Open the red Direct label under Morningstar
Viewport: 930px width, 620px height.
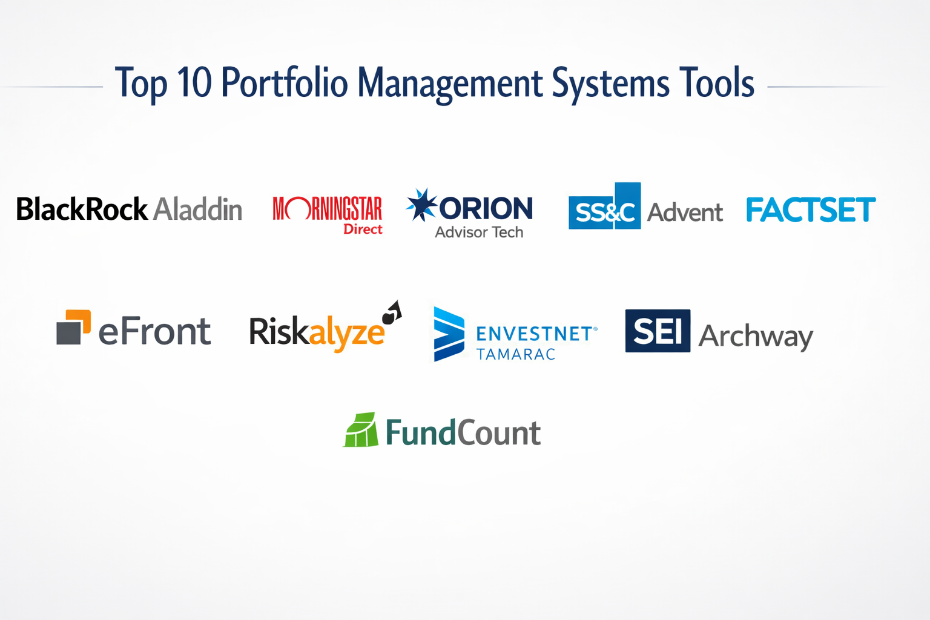coord(363,229)
